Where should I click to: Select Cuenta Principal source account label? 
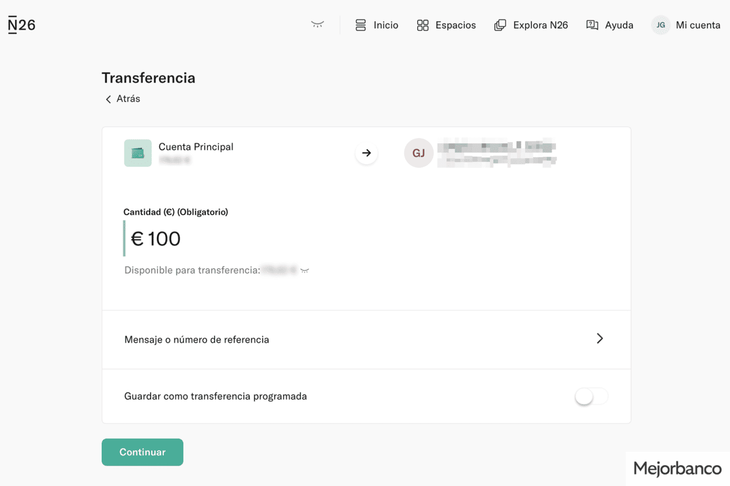[x=196, y=147]
